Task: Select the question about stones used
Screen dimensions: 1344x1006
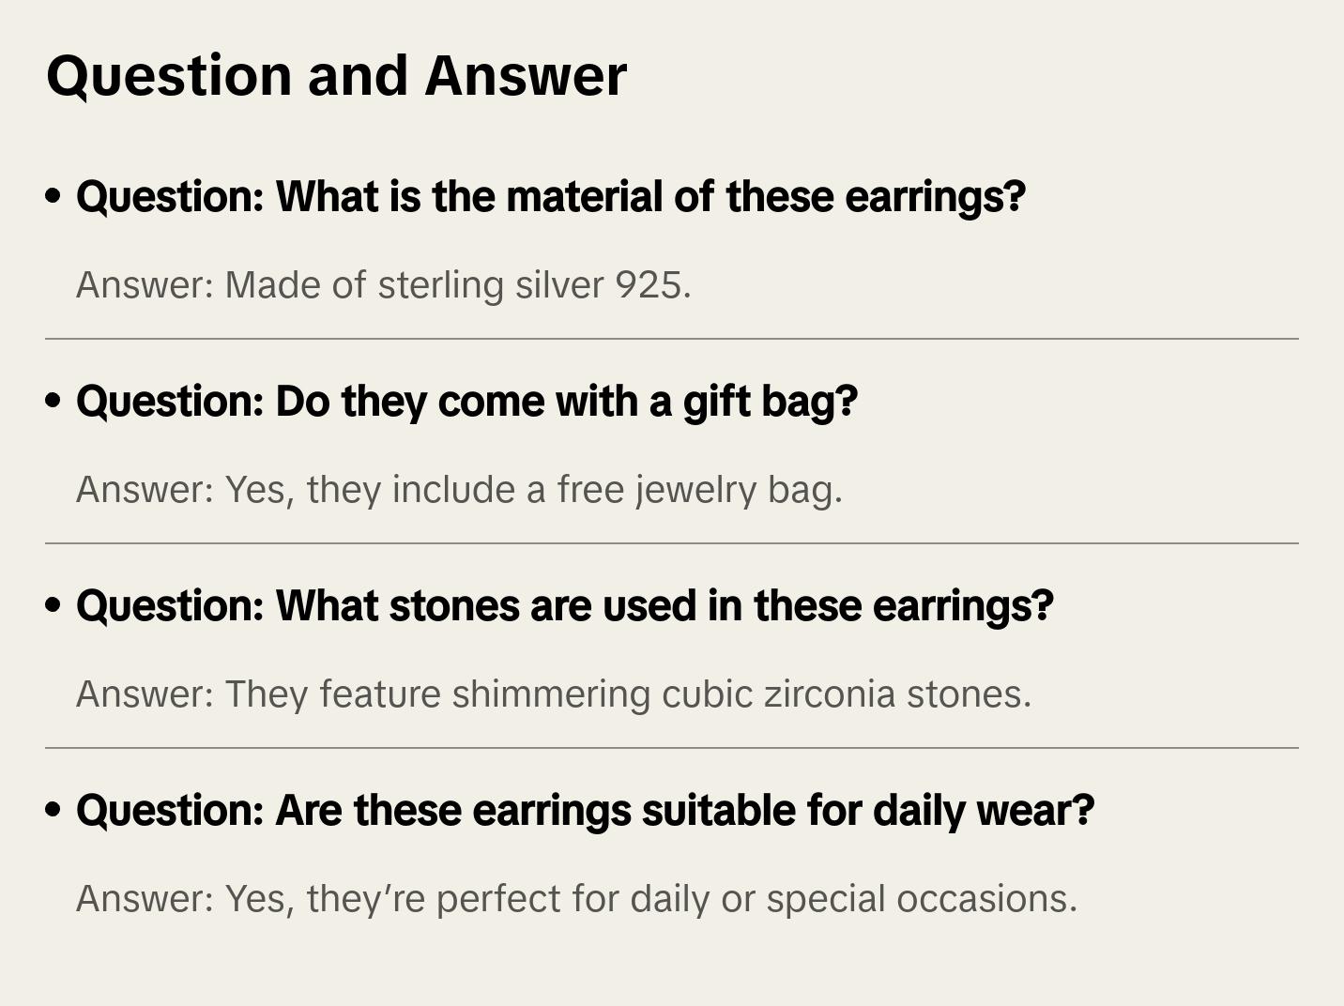Action: [x=565, y=606]
